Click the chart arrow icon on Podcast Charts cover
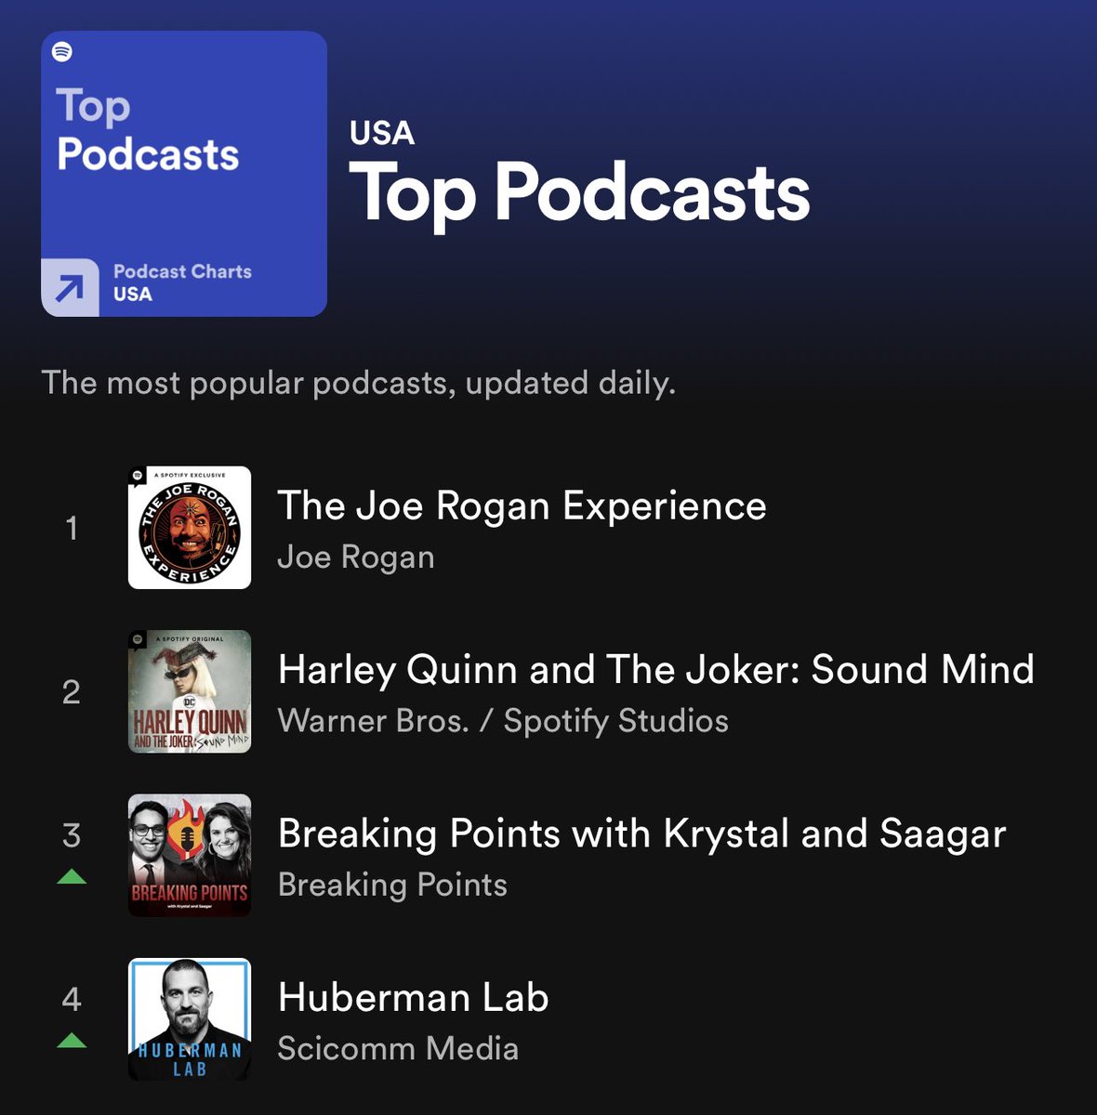Viewport: 1097px width, 1115px height. (70, 288)
